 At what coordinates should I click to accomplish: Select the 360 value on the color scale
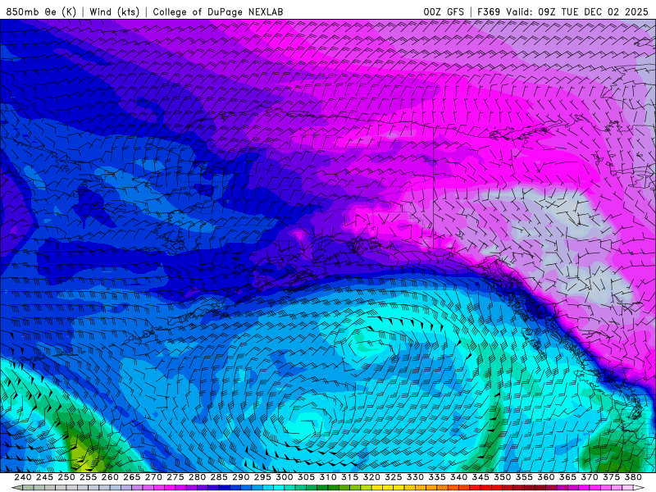546,477
